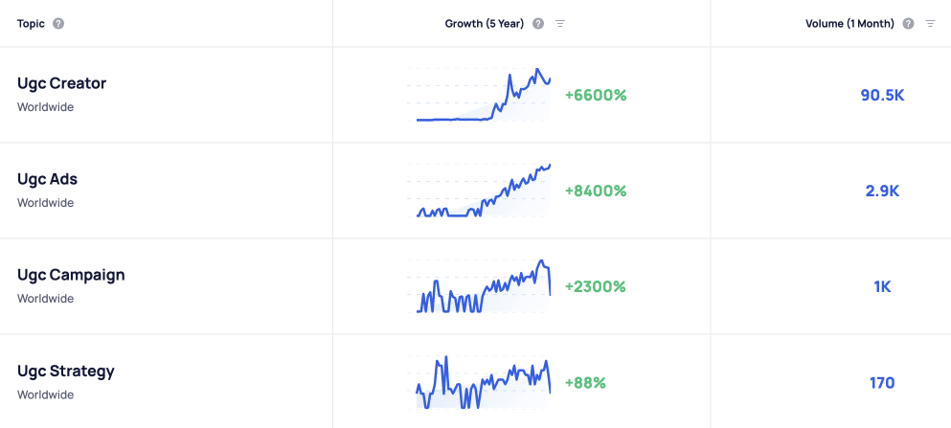951x428 pixels.
Task: Open the Ugc Strategy trend sparkline
Action: click(479, 383)
